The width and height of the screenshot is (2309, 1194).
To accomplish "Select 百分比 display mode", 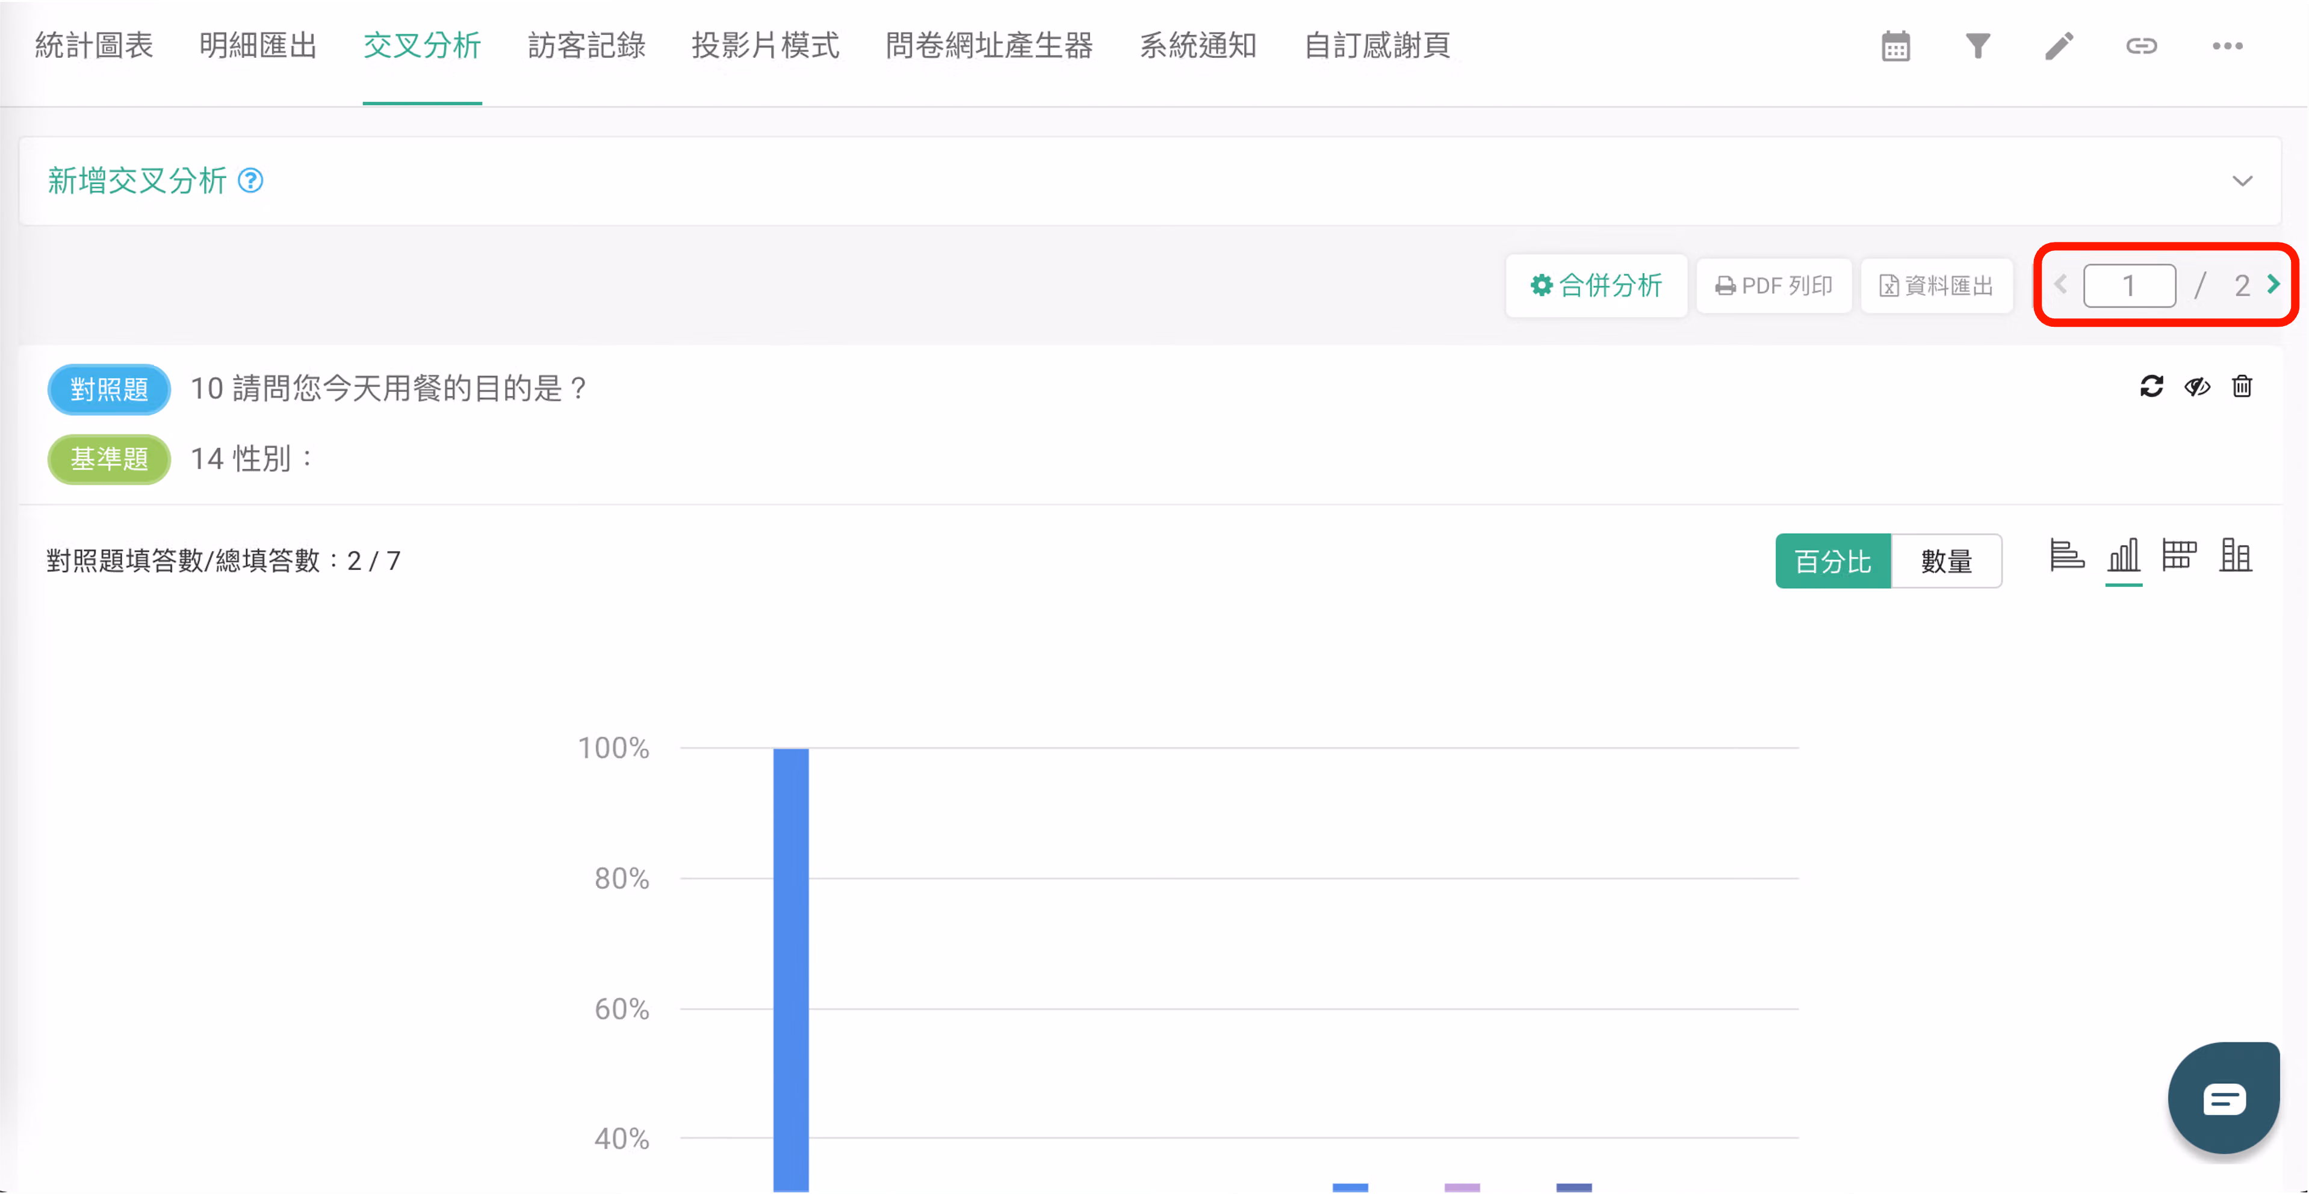I will point(1833,561).
